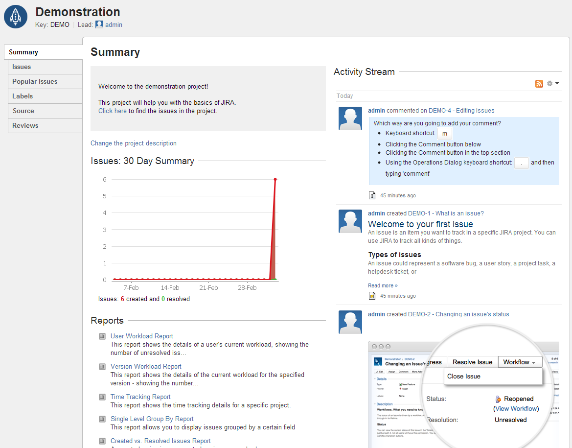The image size is (572, 448).
Task: Click 'Types of issues' subheading
Action: coord(395,255)
